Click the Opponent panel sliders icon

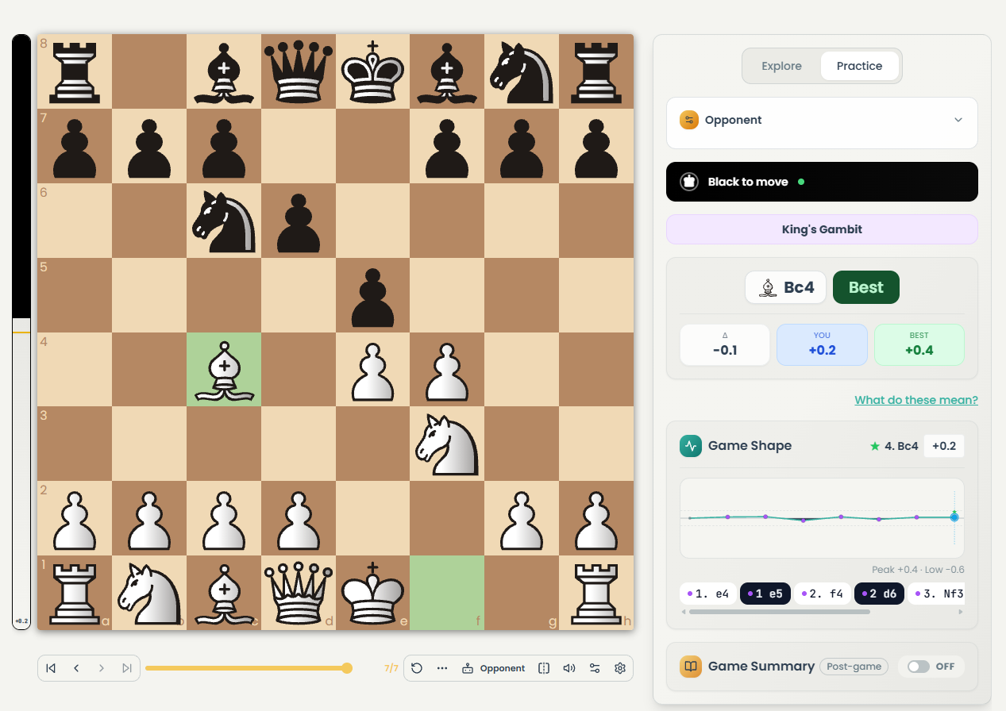[689, 120]
